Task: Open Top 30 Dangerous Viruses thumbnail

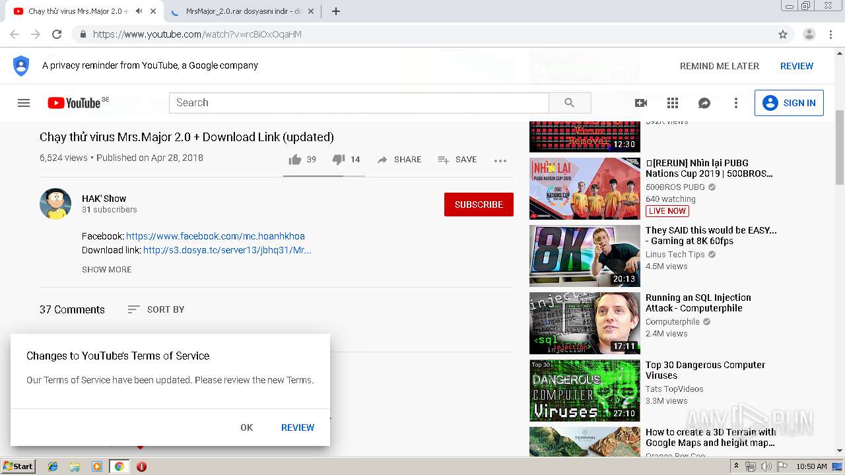Action: pyautogui.click(x=585, y=391)
